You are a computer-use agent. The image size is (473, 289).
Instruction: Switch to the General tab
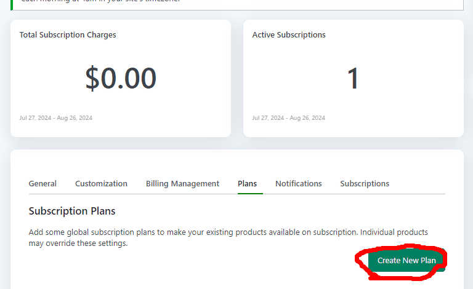coord(42,183)
